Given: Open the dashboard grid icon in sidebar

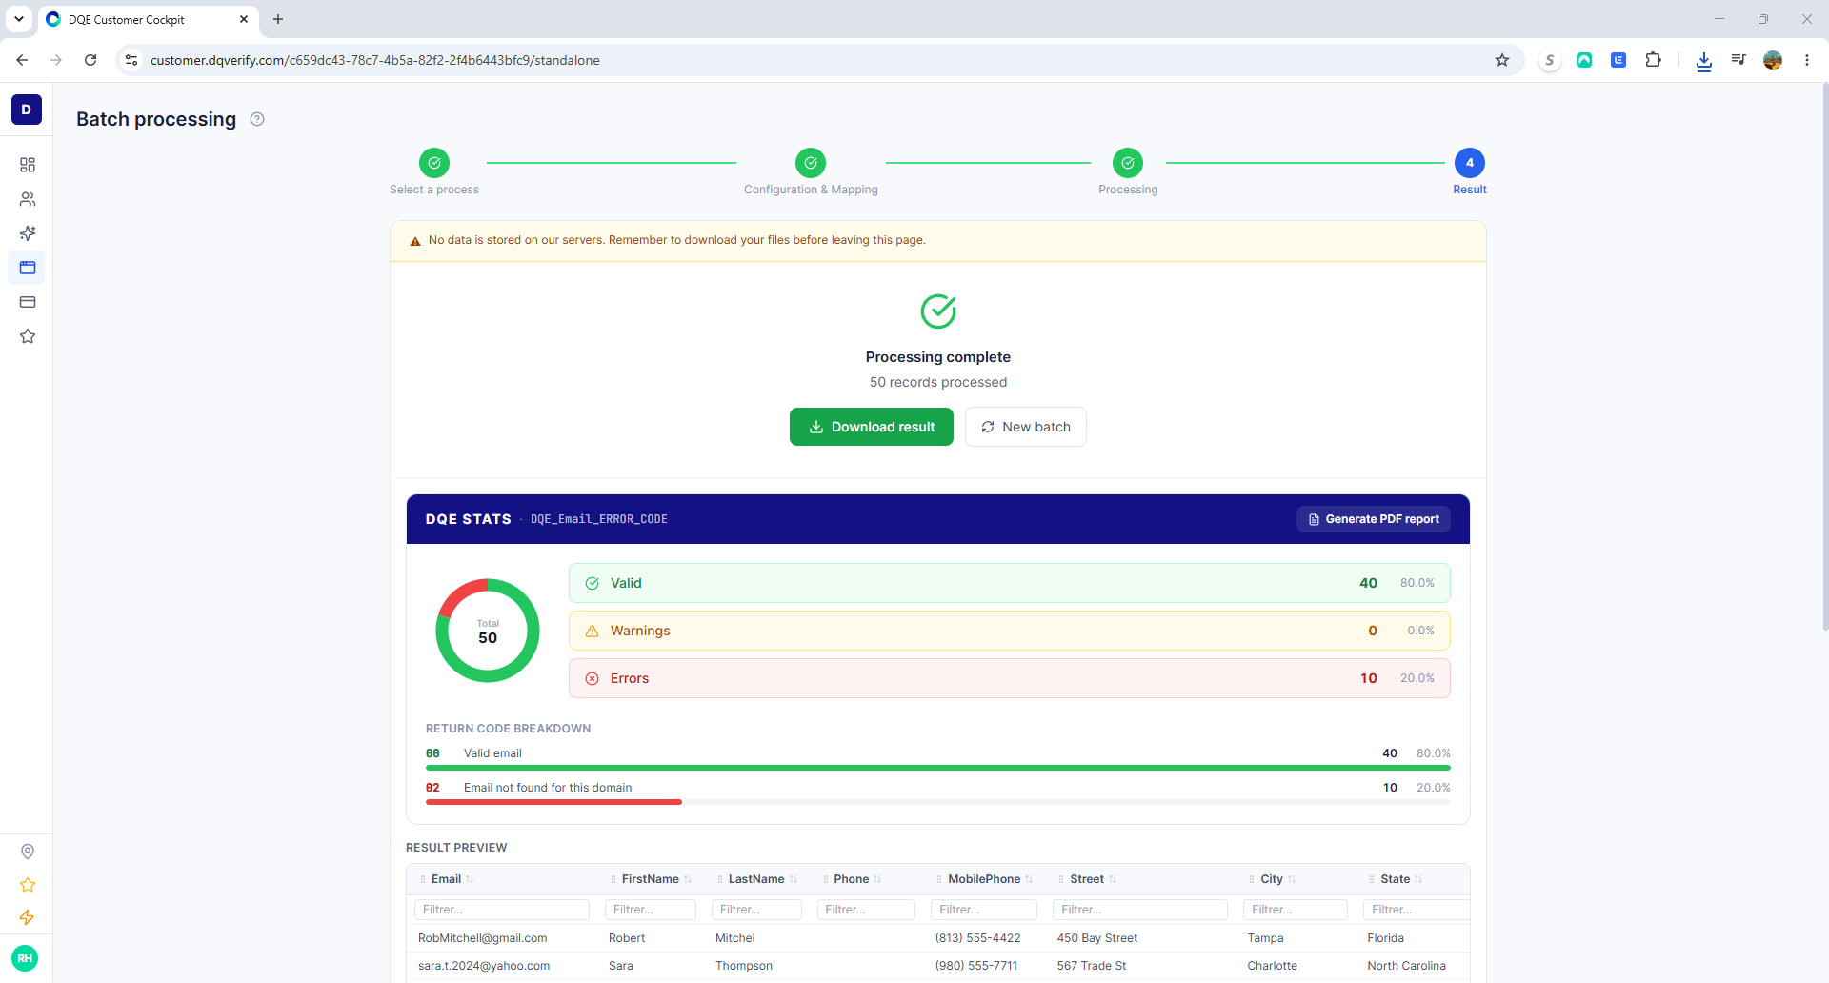Looking at the screenshot, I should [28, 165].
